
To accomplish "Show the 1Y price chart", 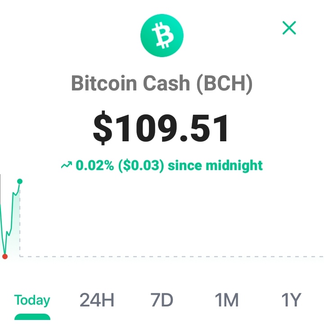I will point(291,300).
